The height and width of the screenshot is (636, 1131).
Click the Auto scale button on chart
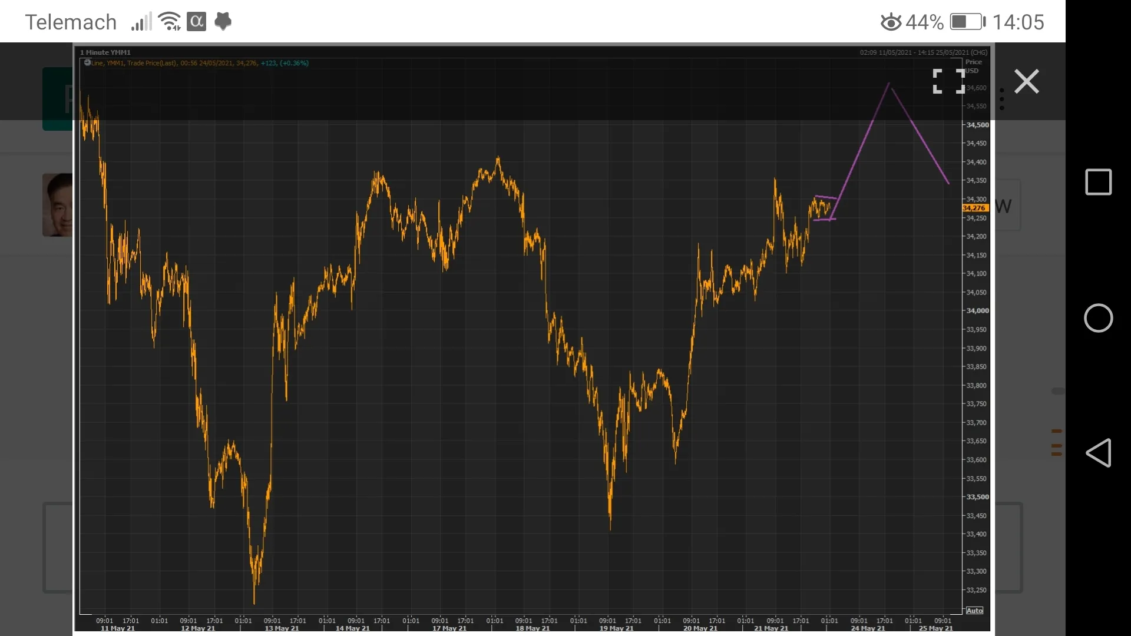coord(974,611)
